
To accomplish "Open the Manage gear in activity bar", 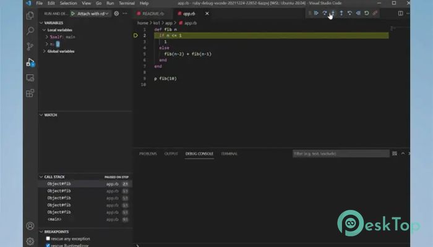I will tap(30, 241).
